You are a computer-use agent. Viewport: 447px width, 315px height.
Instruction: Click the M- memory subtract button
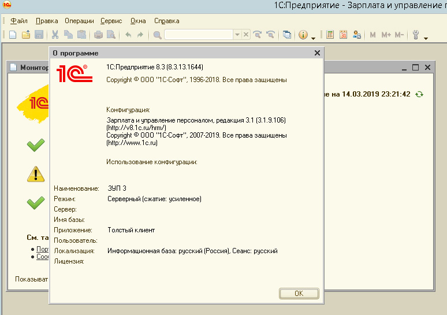click(399, 35)
